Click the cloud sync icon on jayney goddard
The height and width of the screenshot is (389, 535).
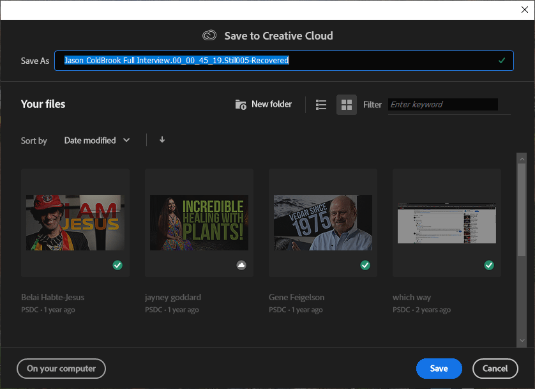click(241, 265)
